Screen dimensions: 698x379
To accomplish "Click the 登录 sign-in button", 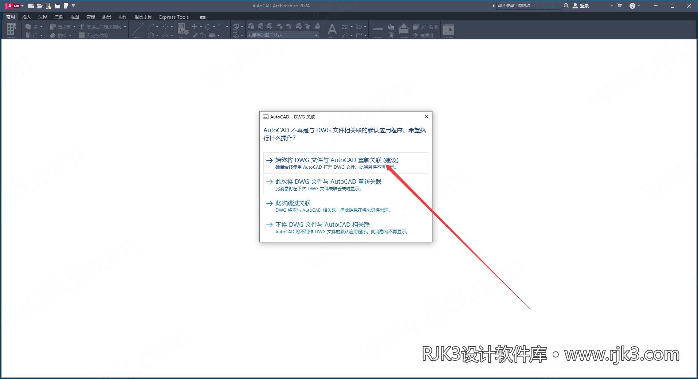I will coord(581,6).
